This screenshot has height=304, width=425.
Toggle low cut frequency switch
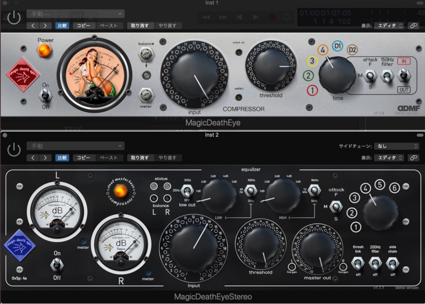click(187, 191)
